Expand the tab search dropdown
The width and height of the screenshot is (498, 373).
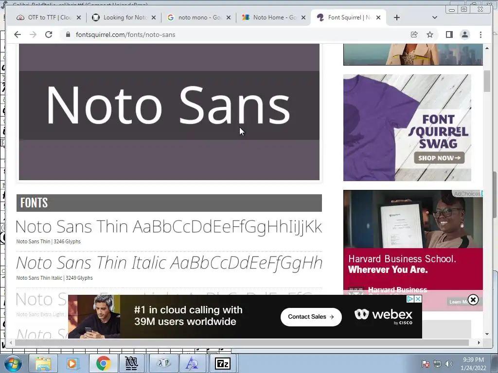coord(435,17)
